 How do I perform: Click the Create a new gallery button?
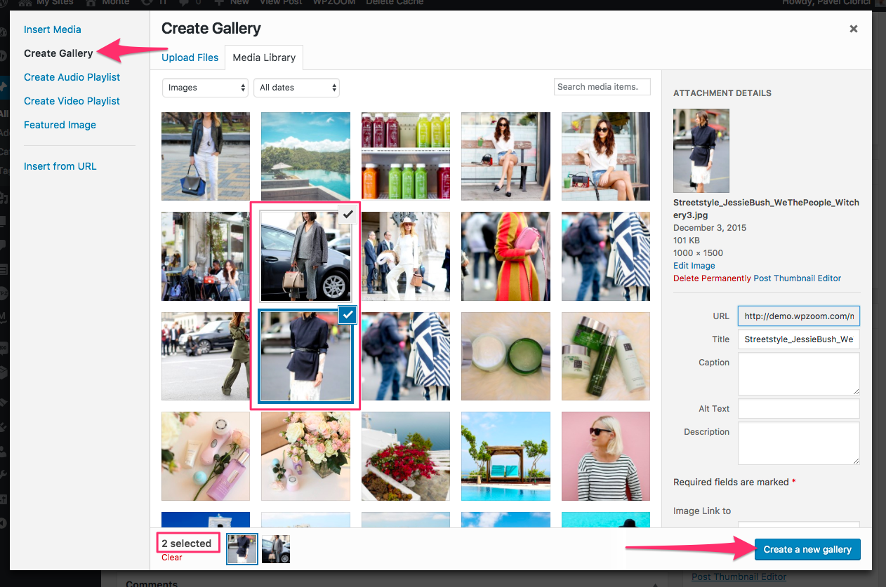807,549
